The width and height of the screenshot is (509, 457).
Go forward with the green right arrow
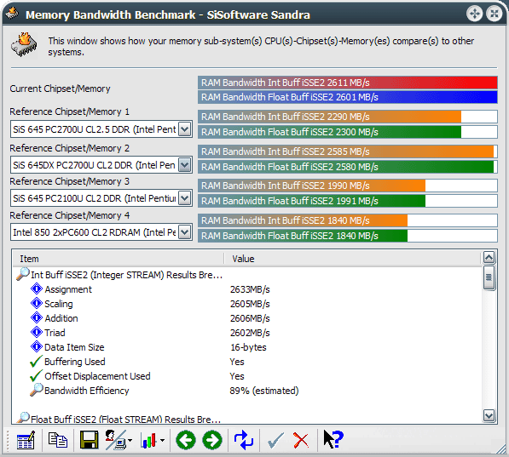212,440
